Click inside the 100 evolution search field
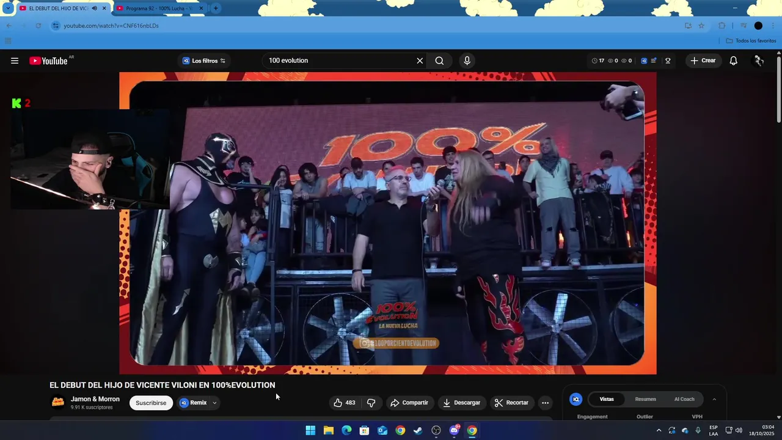782x440 pixels. click(339, 61)
